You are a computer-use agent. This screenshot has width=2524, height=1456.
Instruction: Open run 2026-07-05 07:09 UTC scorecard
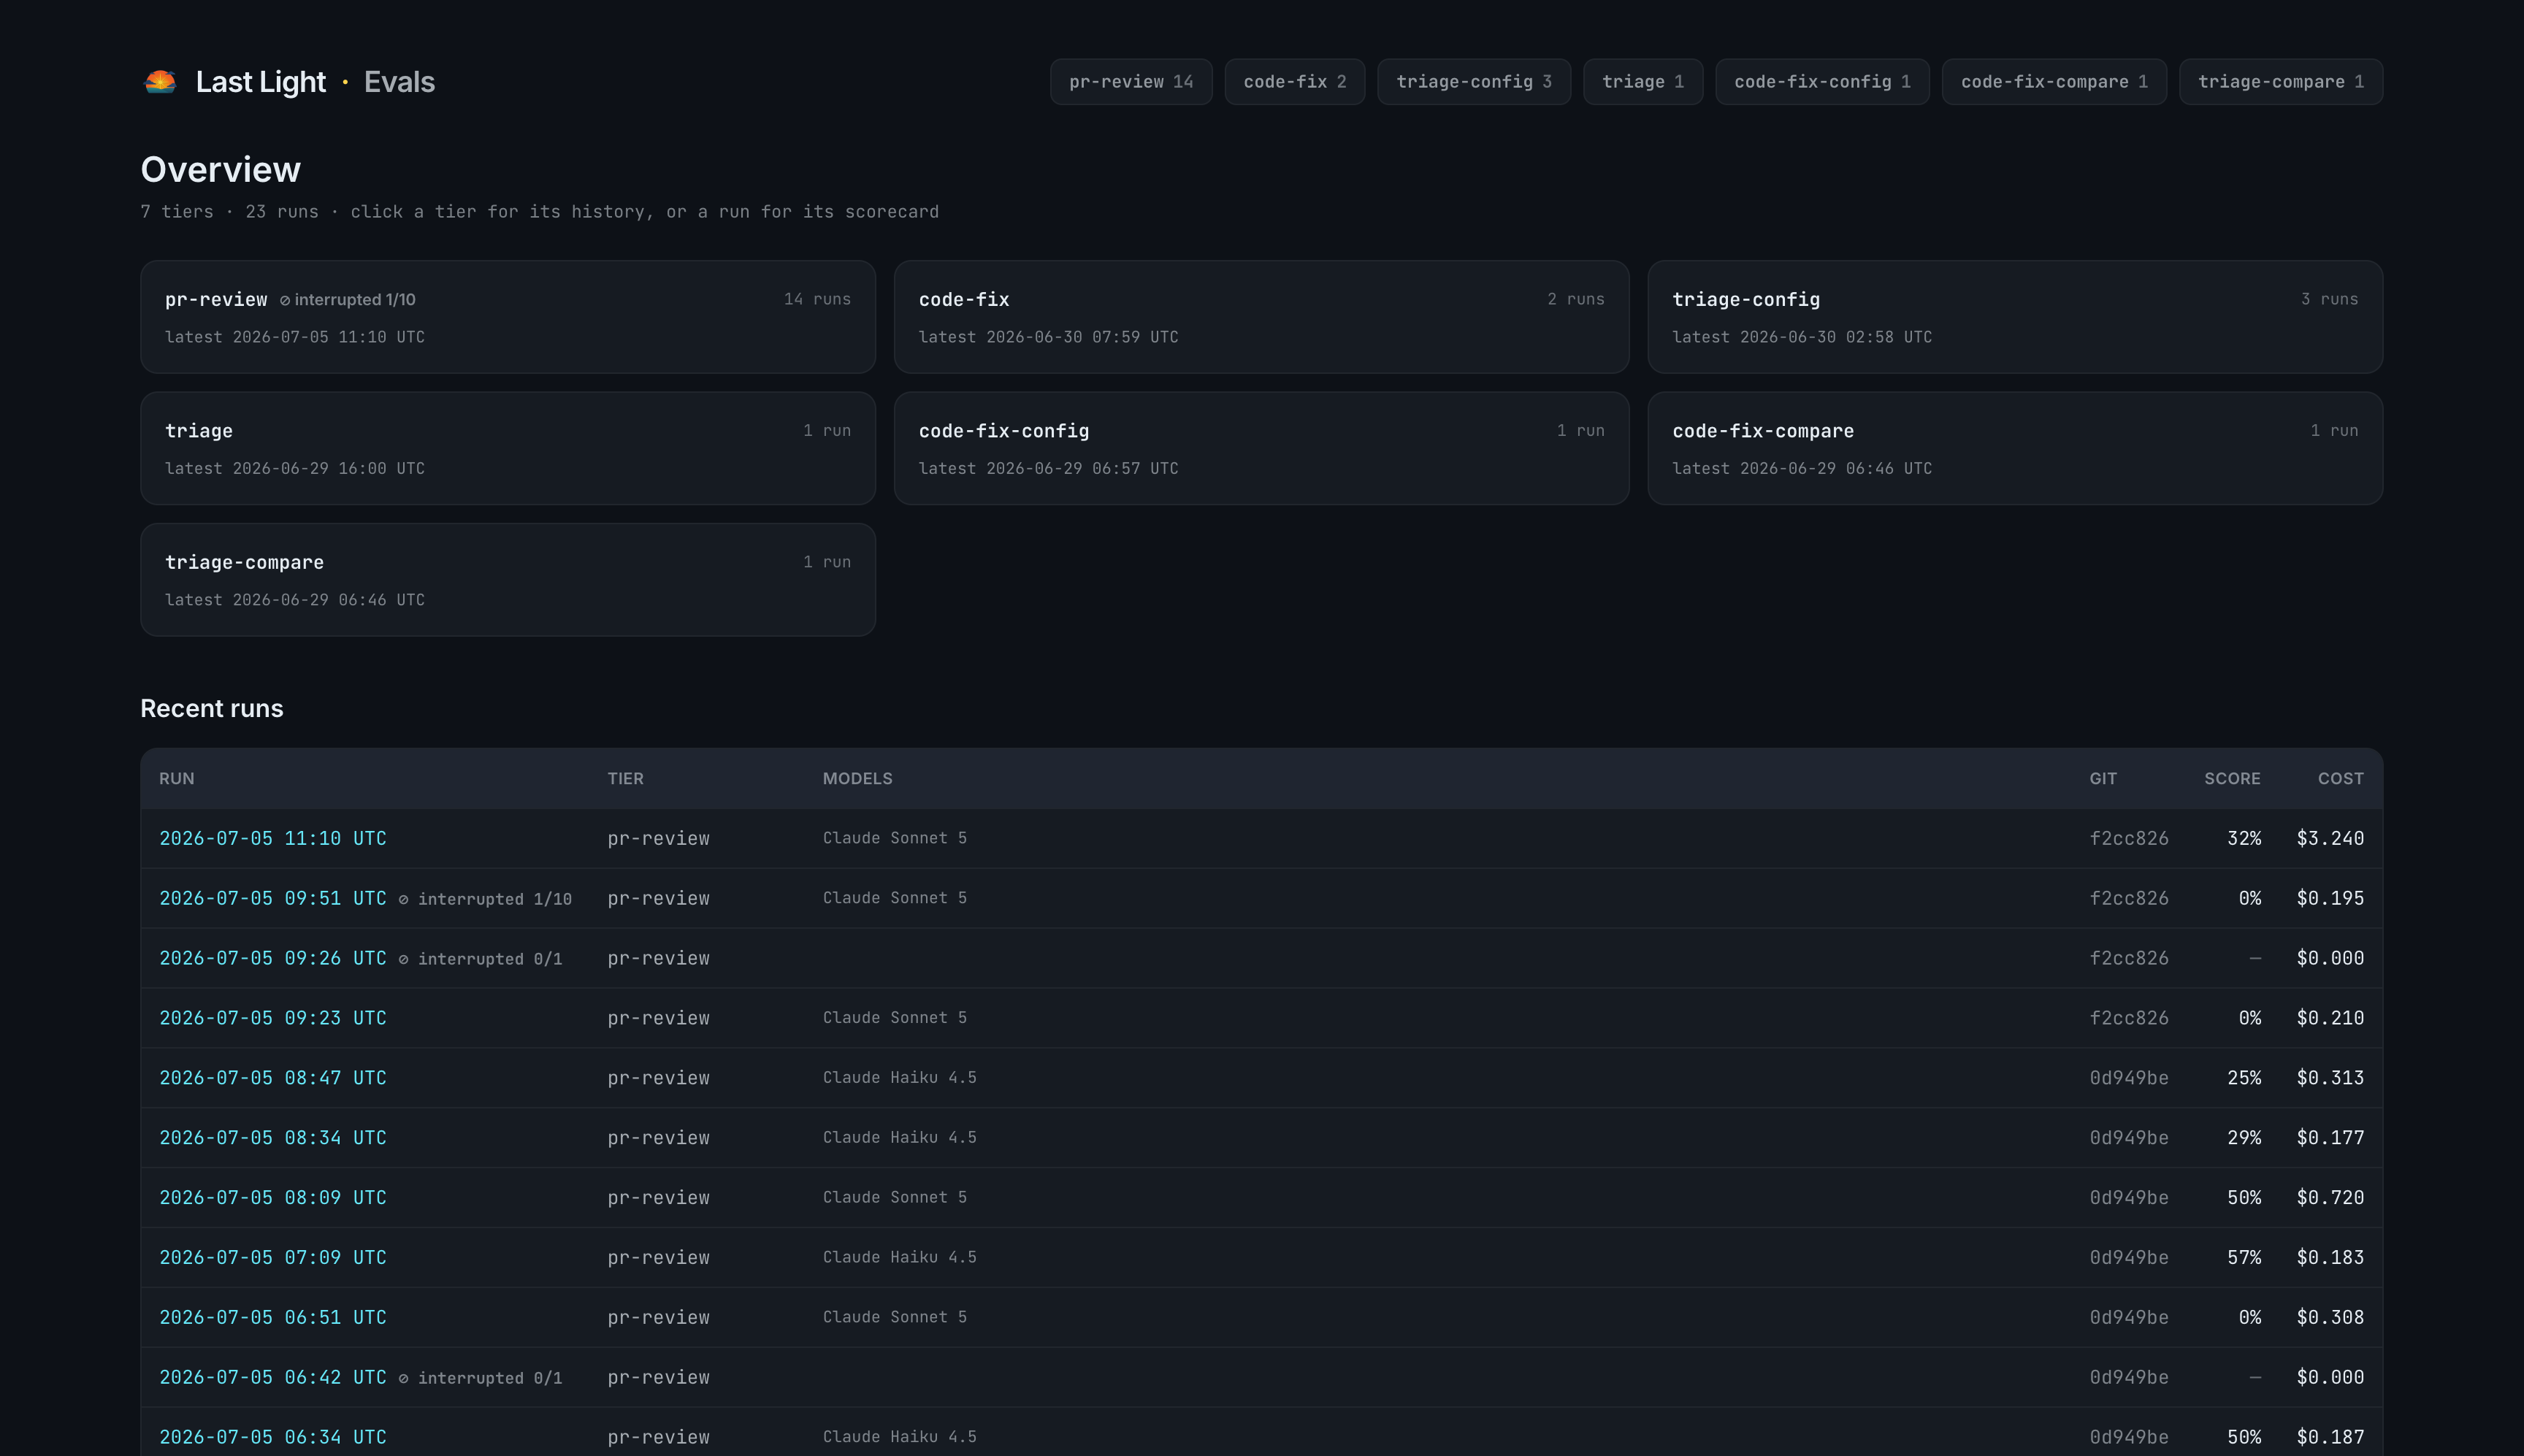pyautogui.click(x=273, y=1257)
